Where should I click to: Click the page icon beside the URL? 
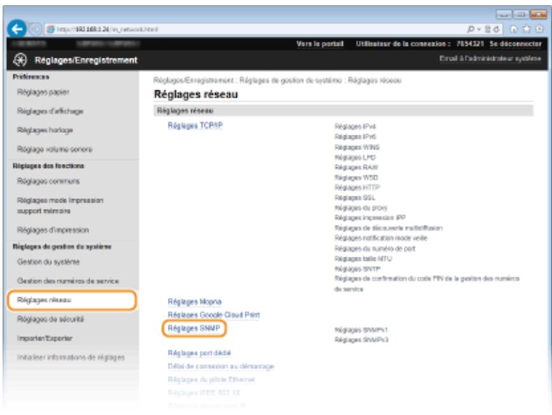[x=51, y=29]
